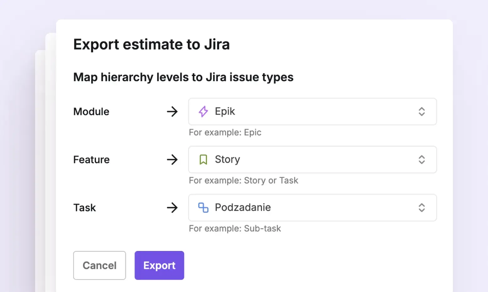Viewport: 488px width, 292px height.
Task: Click the arrow beside the Task label
Action: pyautogui.click(x=172, y=207)
